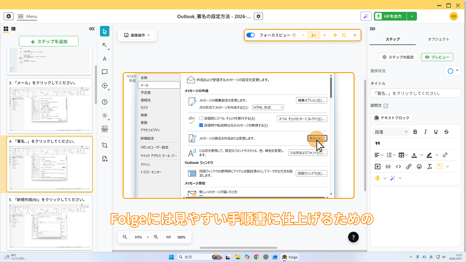The height and width of the screenshot is (262, 466).
Task: Select the text annotation tool
Action: (x=105, y=59)
